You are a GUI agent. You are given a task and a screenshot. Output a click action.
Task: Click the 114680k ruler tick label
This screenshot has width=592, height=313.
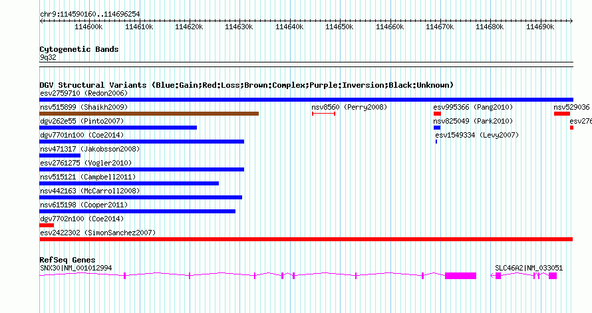tap(490, 27)
